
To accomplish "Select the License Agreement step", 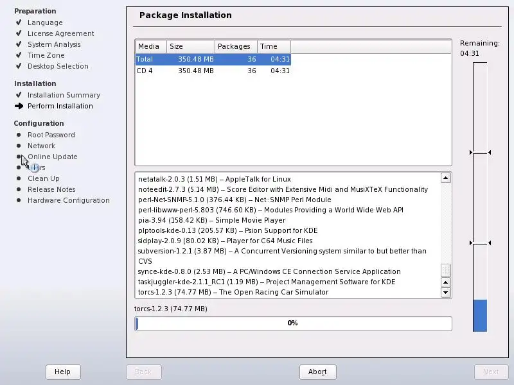I will [x=60, y=33].
